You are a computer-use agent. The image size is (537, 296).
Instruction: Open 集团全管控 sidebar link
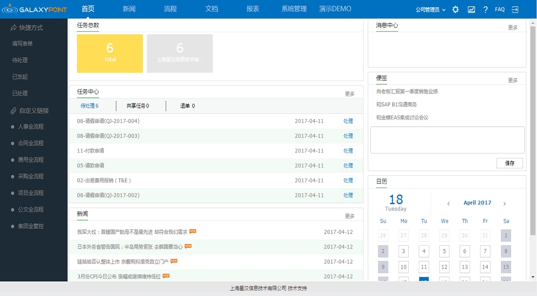click(x=31, y=226)
